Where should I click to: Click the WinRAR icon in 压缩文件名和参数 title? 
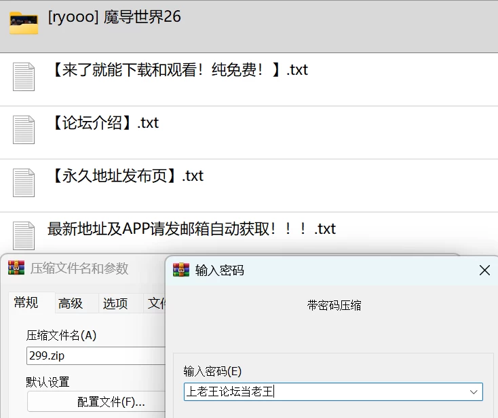pyautogui.click(x=16, y=268)
